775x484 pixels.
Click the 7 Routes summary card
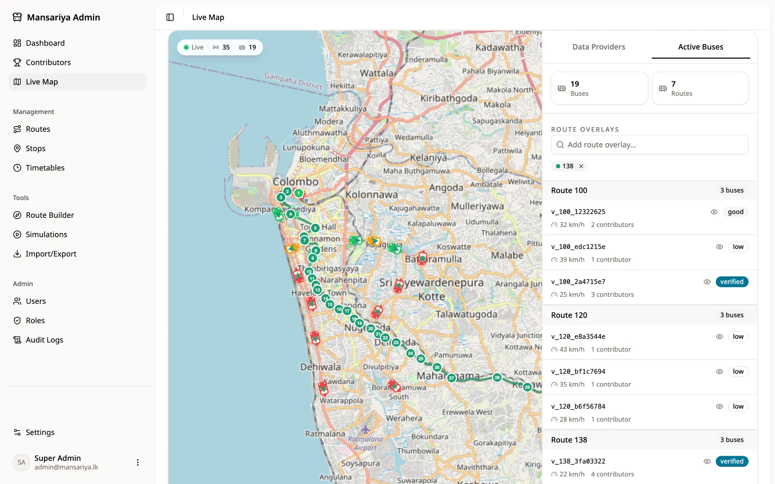(700, 88)
